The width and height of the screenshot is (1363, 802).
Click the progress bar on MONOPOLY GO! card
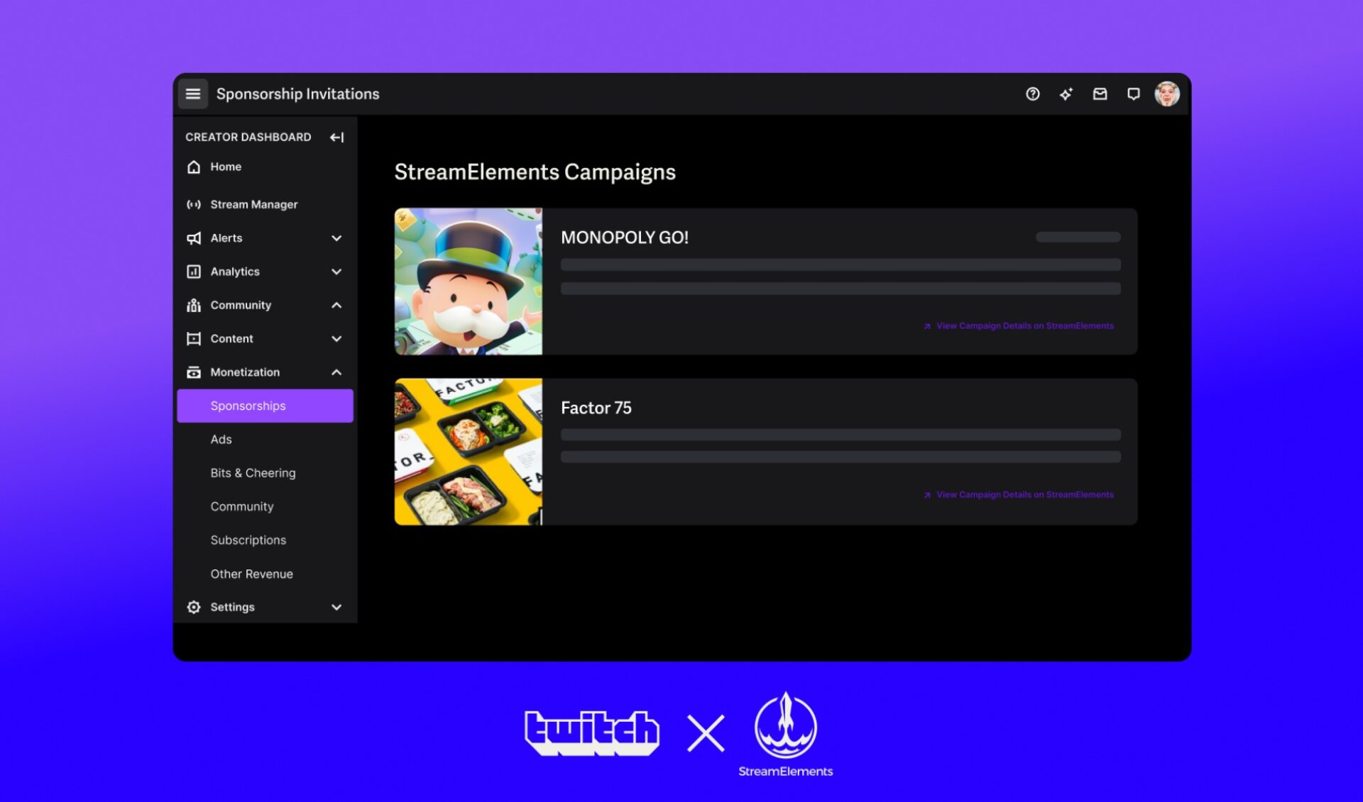pyautogui.click(x=1077, y=237)
